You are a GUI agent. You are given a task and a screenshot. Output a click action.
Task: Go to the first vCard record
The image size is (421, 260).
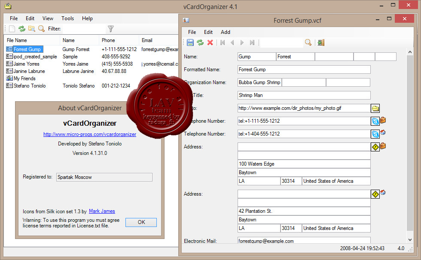click(223, 42)
